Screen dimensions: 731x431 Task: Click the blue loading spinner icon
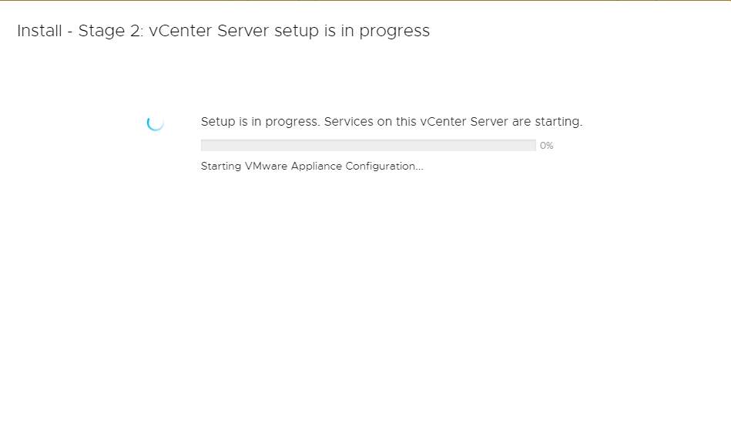click(x=156, y=123)
